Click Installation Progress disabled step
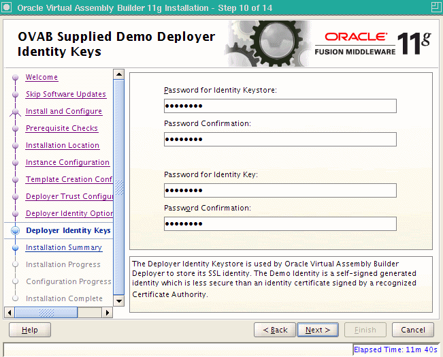443x357 pixels. (x=63, y=264)
